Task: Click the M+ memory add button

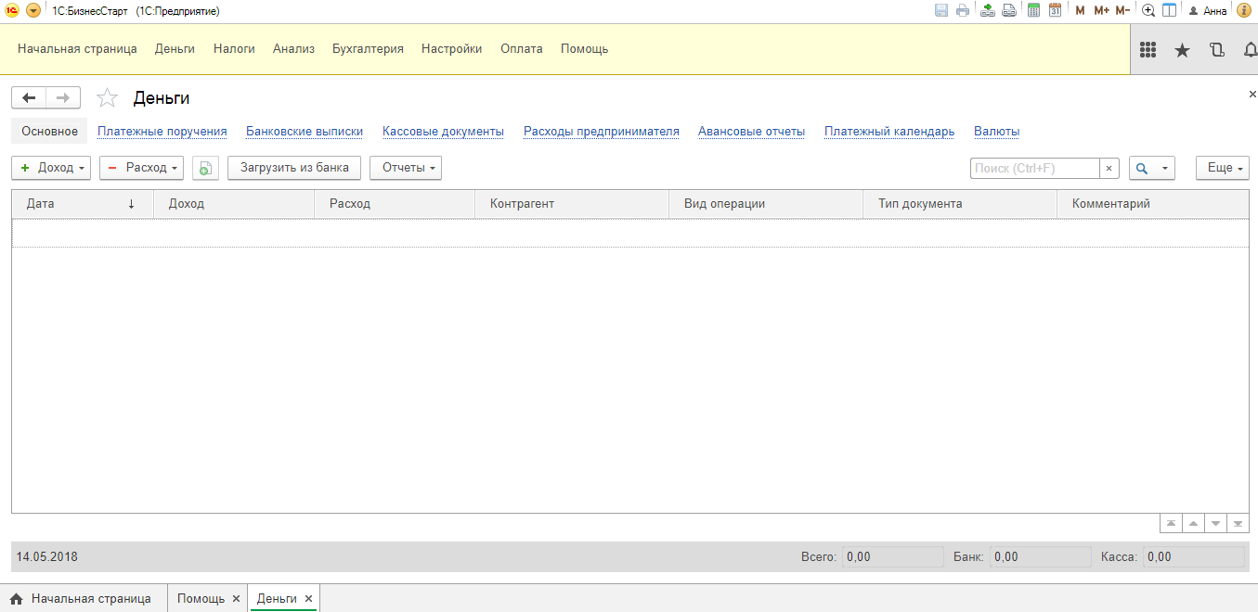Action: click(x=1101, y=11)
